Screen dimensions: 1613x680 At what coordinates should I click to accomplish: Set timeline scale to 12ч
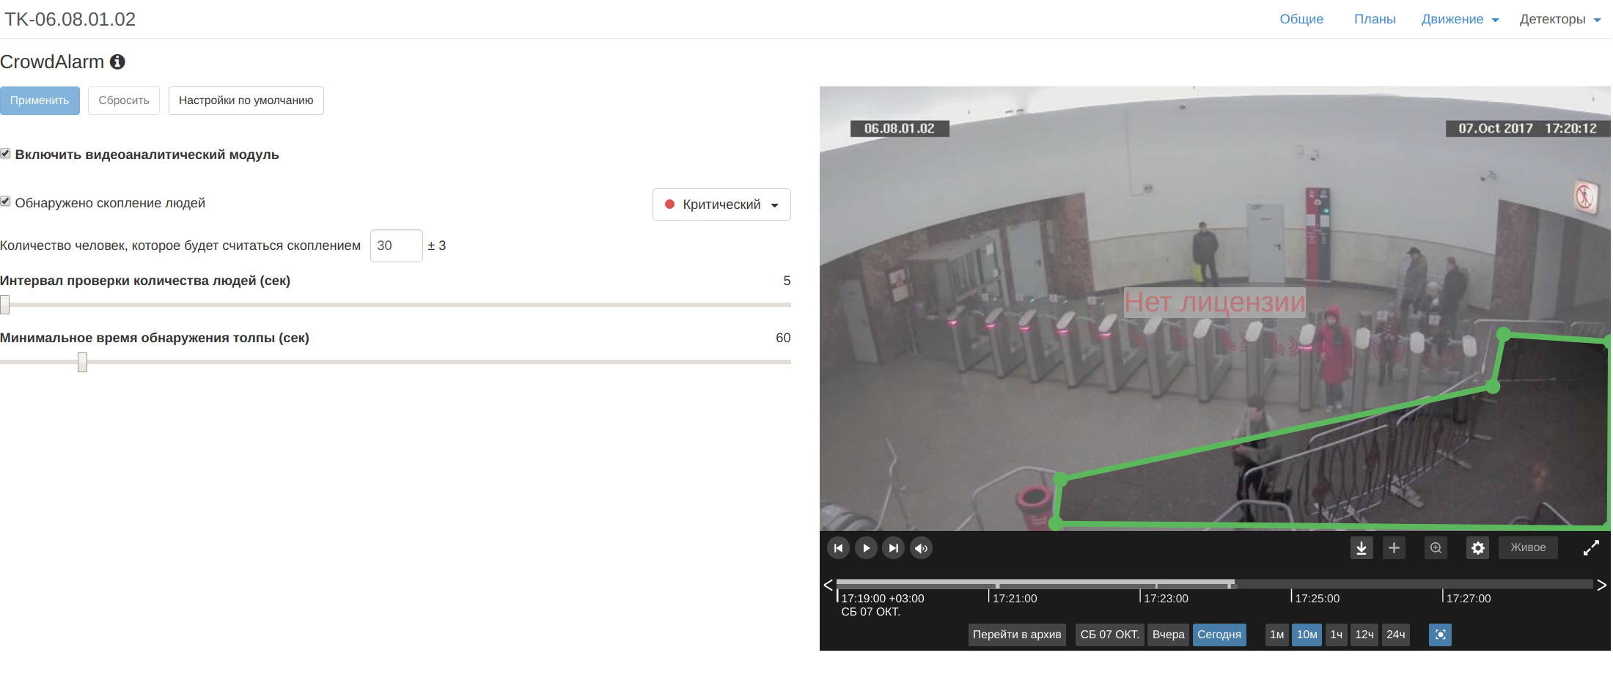1364,635
